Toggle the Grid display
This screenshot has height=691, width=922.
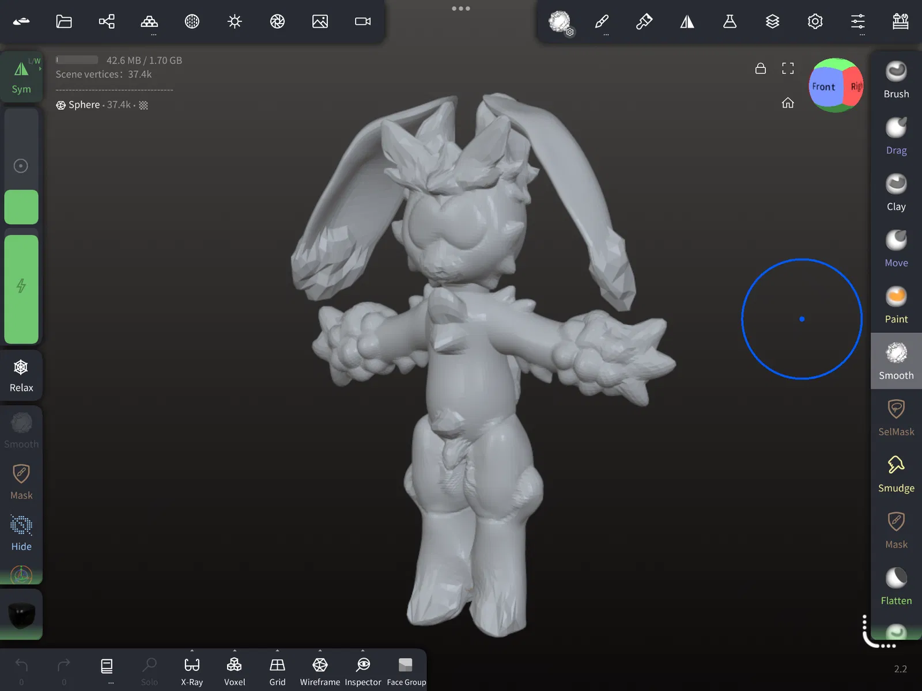pos(277,671)
